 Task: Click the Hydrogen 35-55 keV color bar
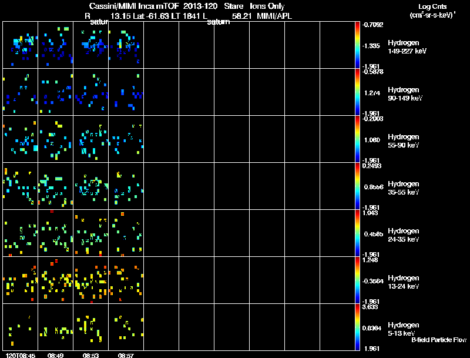click(357, 186)
